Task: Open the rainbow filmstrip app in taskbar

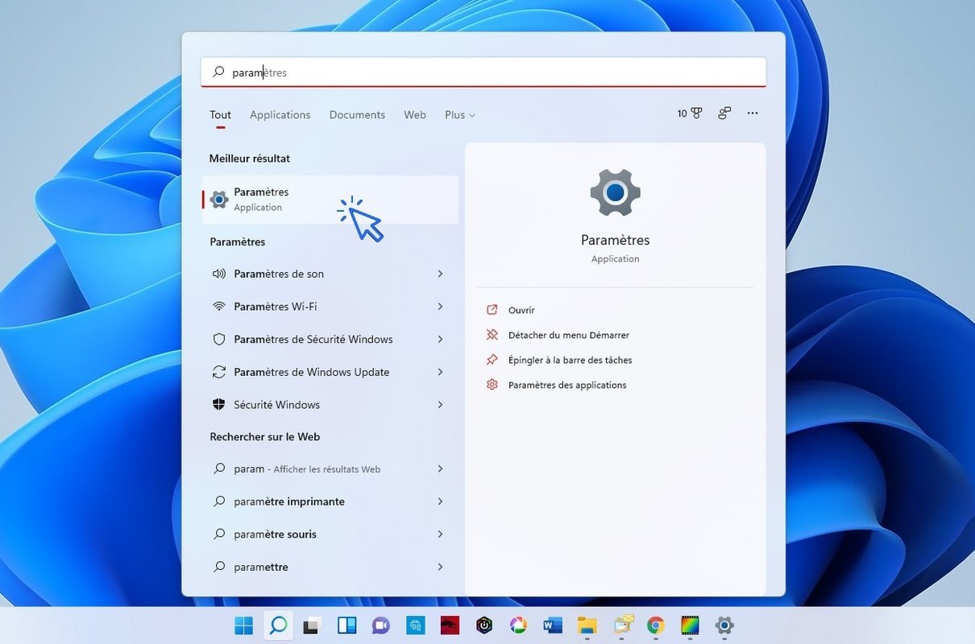Action: (690, 625)
